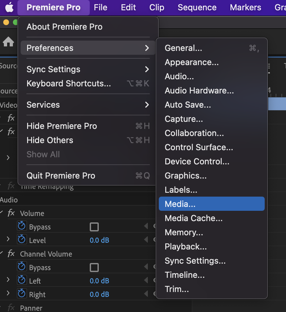Select About Premiere Pro
Image resolution: width=286 pixels, height=312 pixels.
88,27
